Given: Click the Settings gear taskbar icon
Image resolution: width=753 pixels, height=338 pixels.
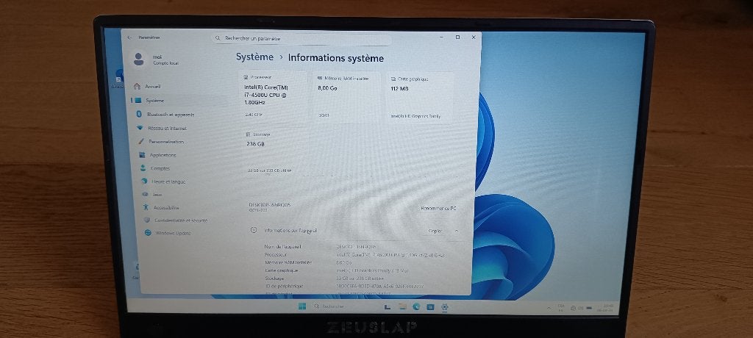Looking at the screenshot, I should [x=445, y=307].
